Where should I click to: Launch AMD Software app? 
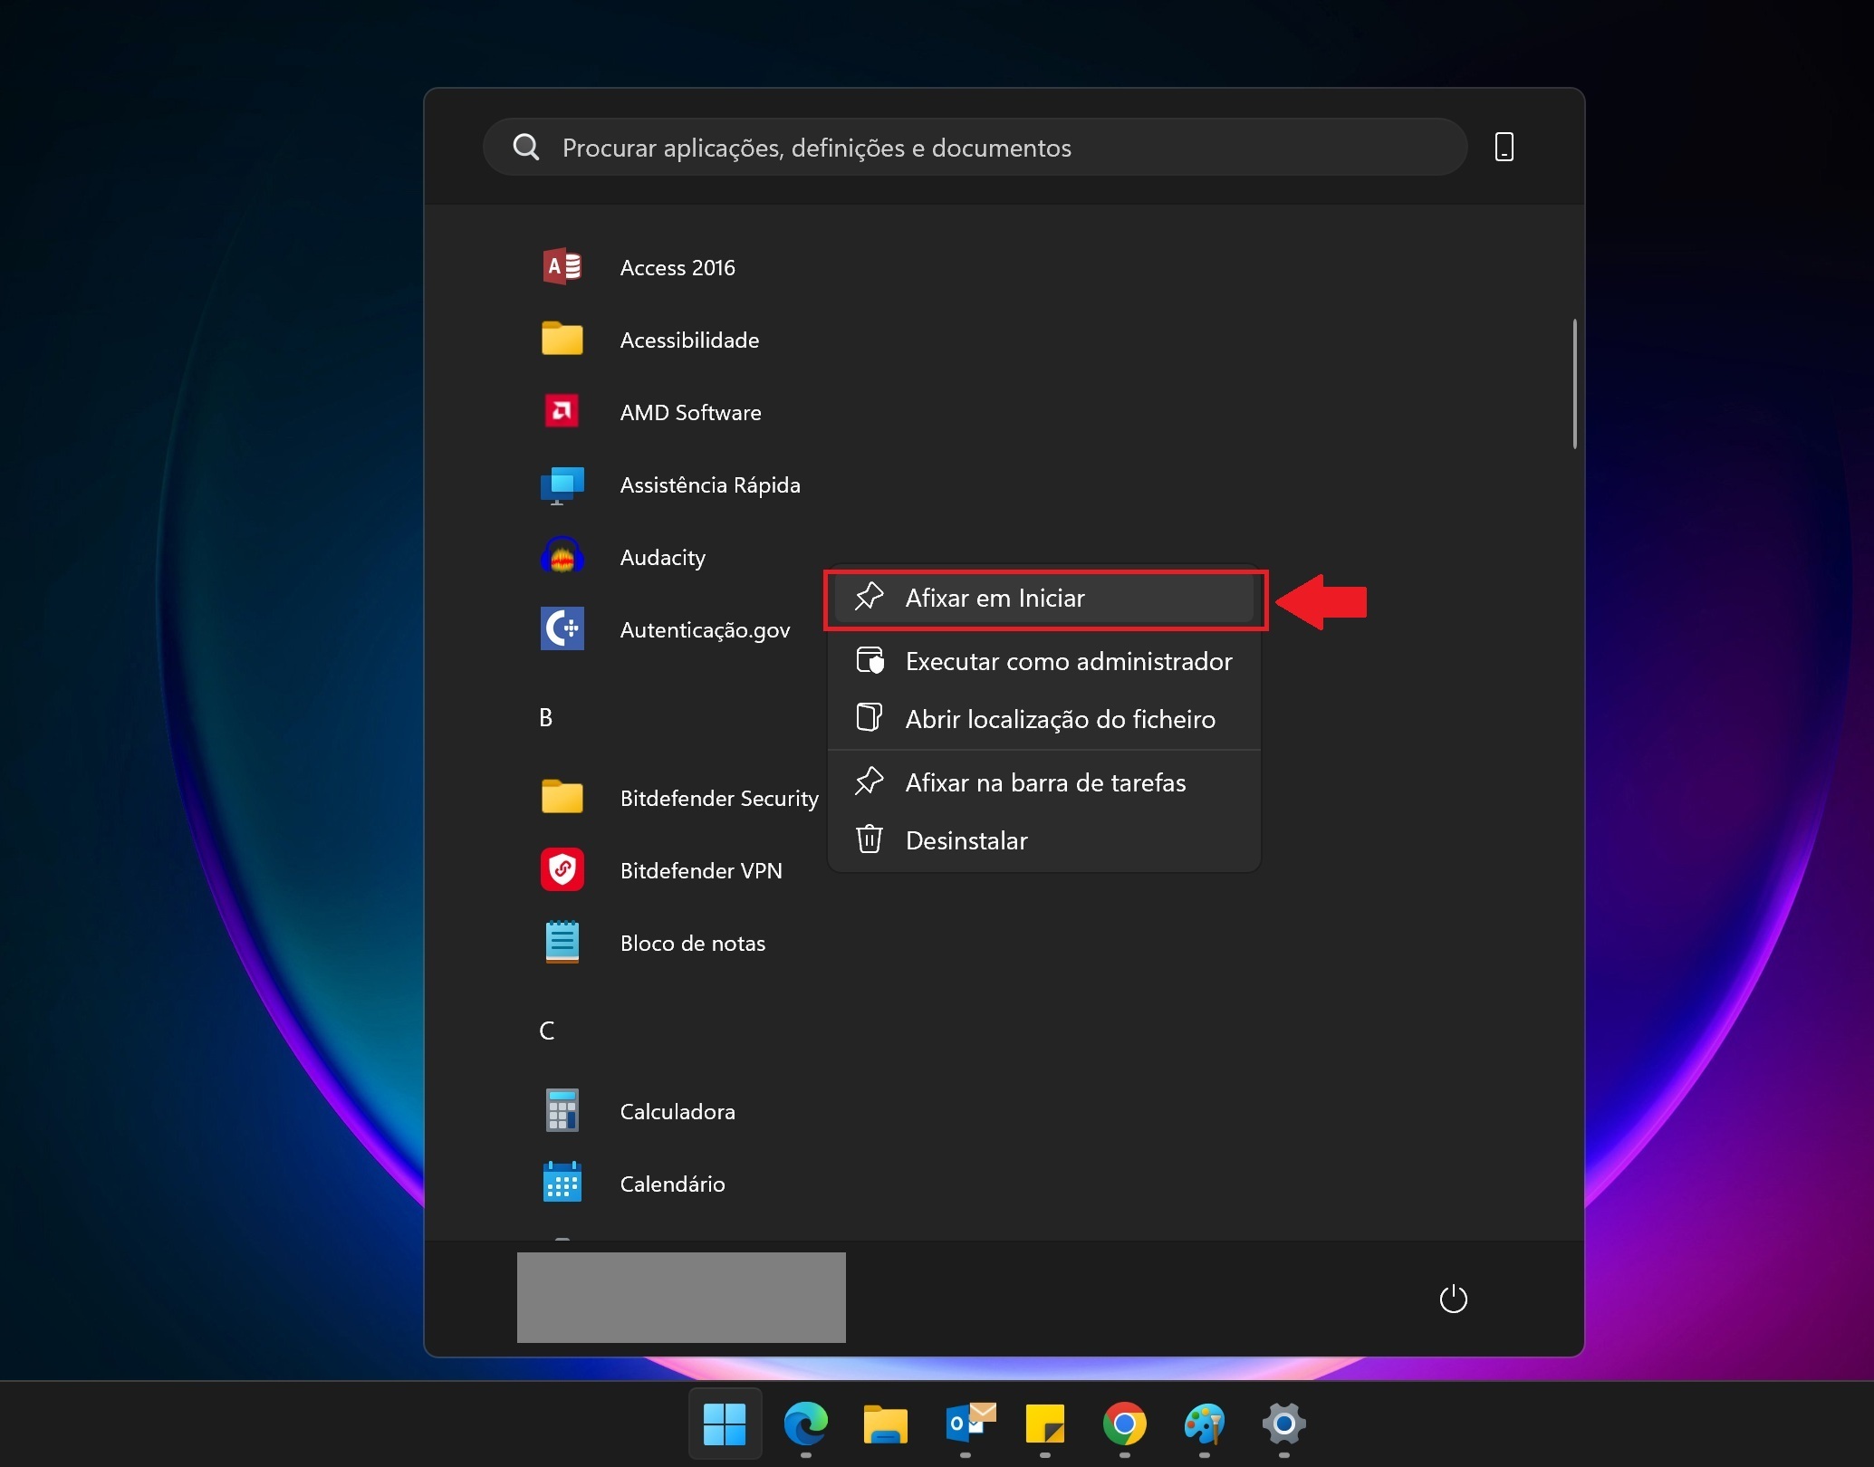point(689,412)
